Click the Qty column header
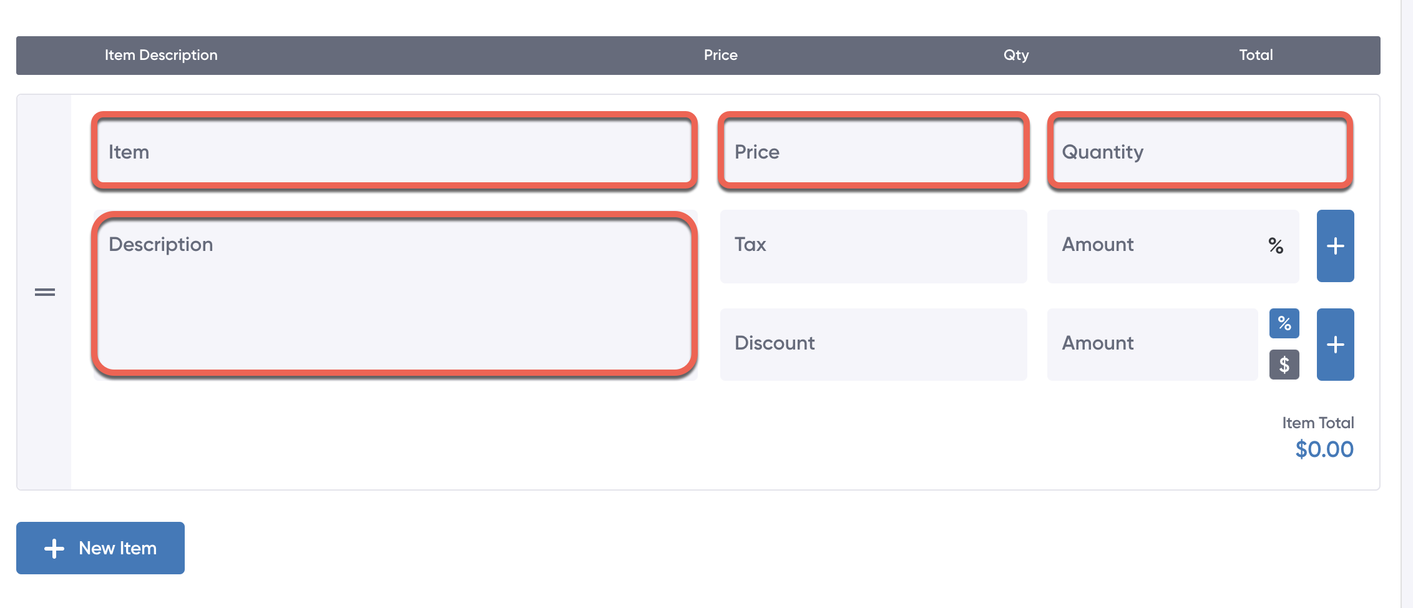The width and height of the screenshot is (1413, 608). pos(1015,55)
